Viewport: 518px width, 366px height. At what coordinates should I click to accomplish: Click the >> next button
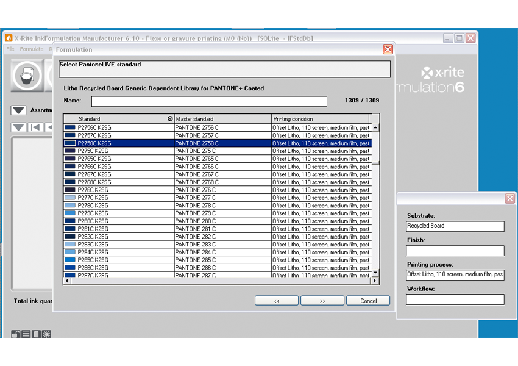(322, 301)
